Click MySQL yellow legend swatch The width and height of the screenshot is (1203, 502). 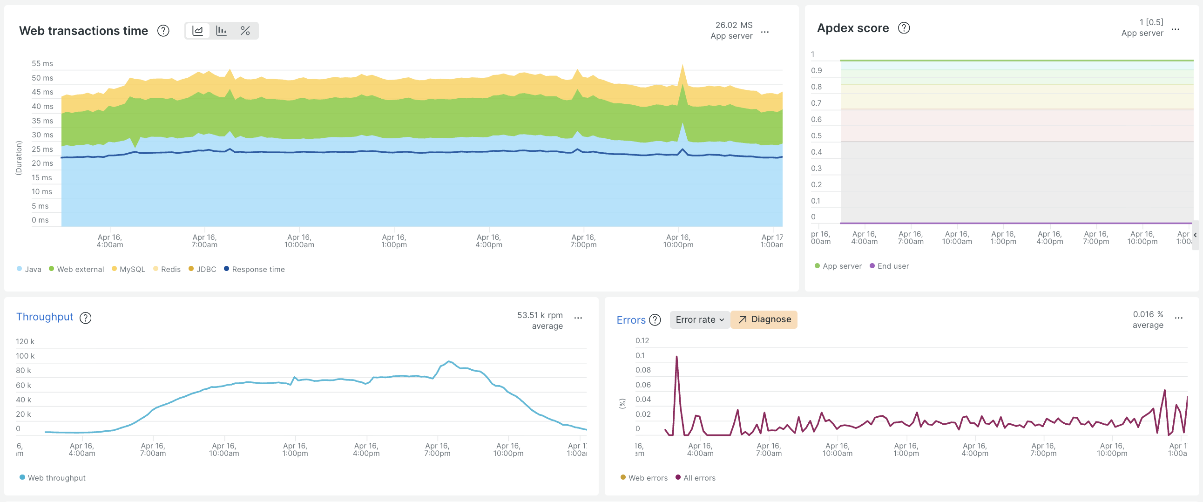(114, 269)
